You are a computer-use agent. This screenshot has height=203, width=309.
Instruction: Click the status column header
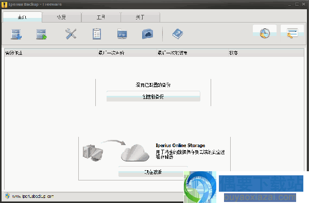[266, 53]
